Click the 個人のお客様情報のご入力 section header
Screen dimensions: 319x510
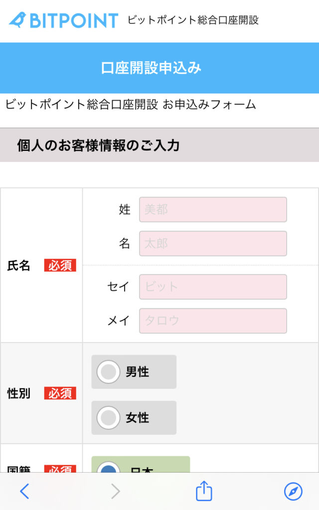159,145
